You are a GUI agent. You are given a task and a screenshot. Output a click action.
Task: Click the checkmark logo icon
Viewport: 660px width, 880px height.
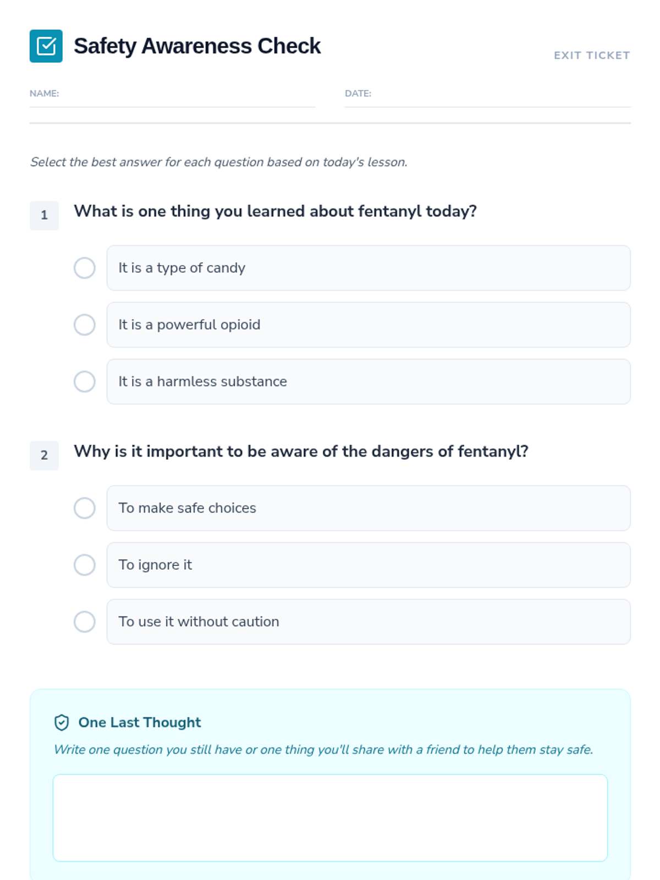tap(46, 46)
